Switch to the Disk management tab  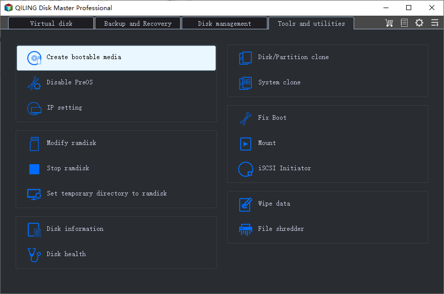pos(224,23)
